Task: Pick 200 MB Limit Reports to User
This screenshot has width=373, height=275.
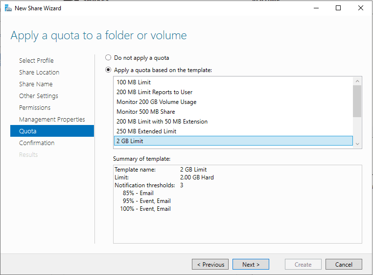Action: 154,92
